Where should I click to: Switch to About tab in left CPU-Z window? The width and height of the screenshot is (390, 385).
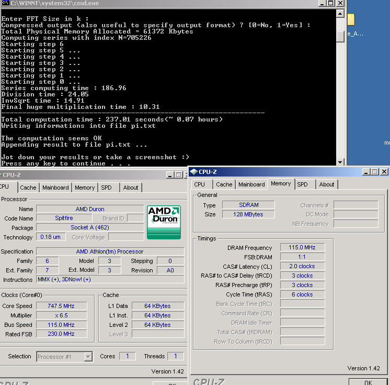(131, 188)
